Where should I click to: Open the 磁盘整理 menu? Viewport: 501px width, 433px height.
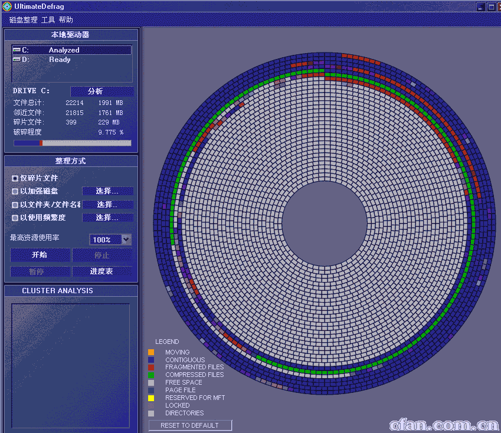(24, 20)
